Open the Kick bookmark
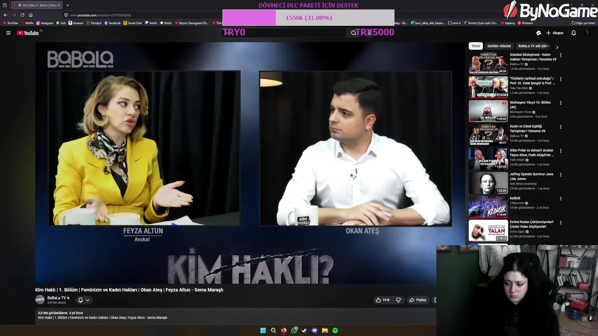 [x=61, y=23]
